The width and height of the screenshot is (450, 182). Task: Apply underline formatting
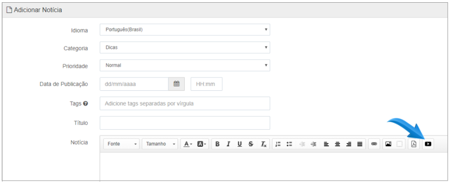pyautogui.click(x=240, y=144)
